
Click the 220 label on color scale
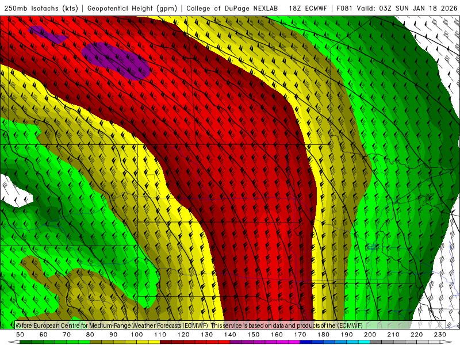(416, 335)
